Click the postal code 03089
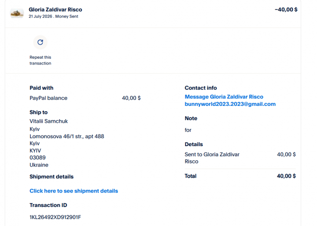 point(37,158)
